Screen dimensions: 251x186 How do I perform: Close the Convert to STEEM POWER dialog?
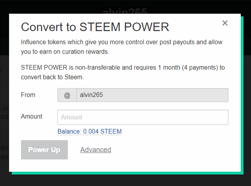click(x=225, y=23)
